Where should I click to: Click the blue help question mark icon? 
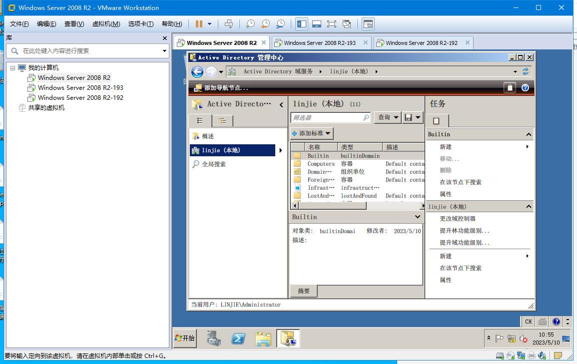[525, 88]
